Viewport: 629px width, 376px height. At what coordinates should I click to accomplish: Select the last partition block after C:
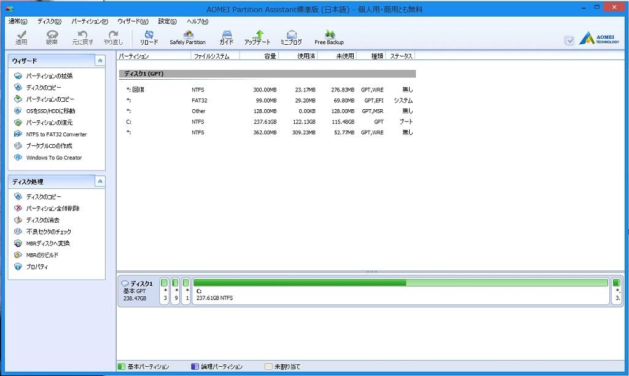click(617, 291)
